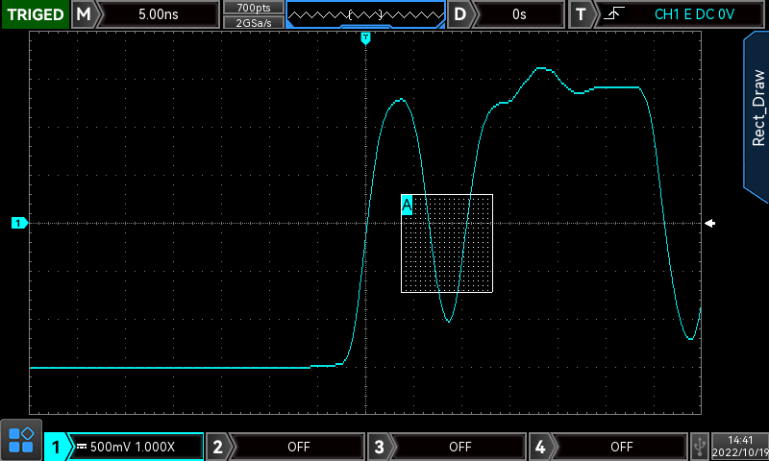The width and height of the screenshot is (769, 461).
Task: Toggle channel 3 OFF indicator
Action: [459, 447]
